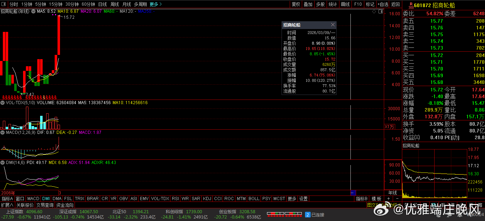Open the indicator 设置 settings
The image size is (485, 221).
303,199
